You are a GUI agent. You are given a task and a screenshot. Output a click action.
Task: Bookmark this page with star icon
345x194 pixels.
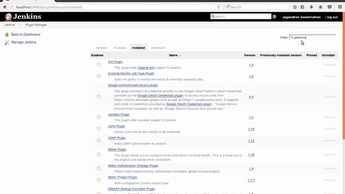(x=295, y=7)
